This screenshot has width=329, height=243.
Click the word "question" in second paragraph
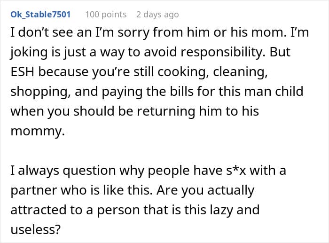tap(89, 171)
